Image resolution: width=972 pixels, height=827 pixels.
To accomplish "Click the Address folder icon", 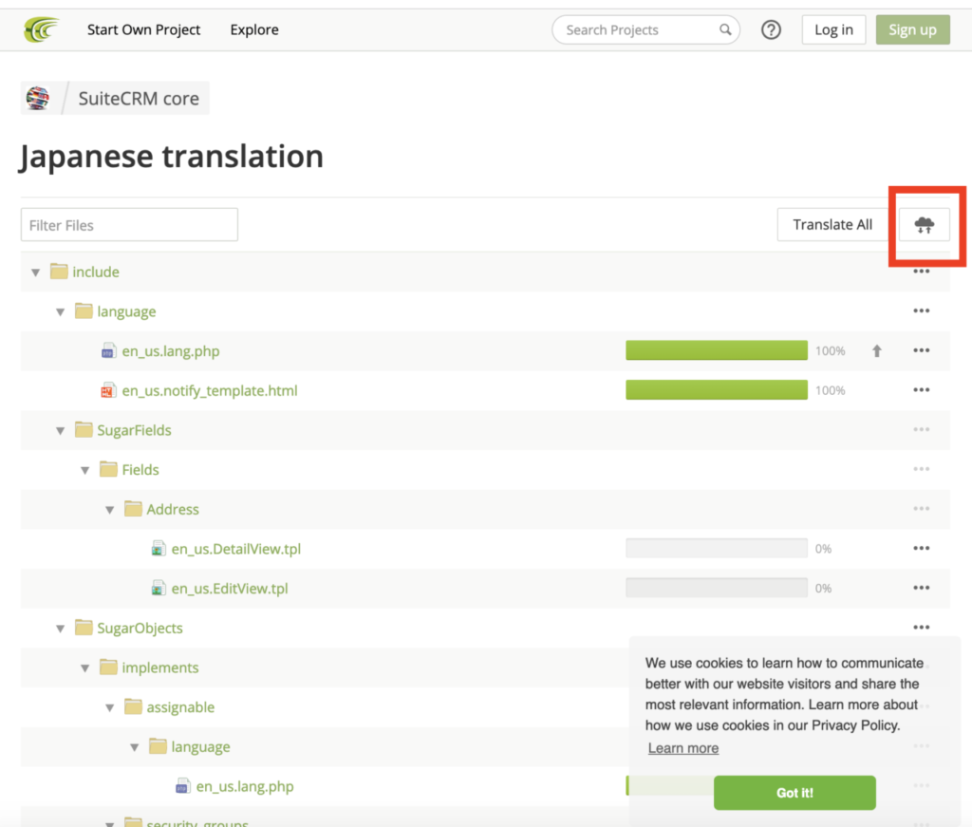I will (x=133, y=509).
